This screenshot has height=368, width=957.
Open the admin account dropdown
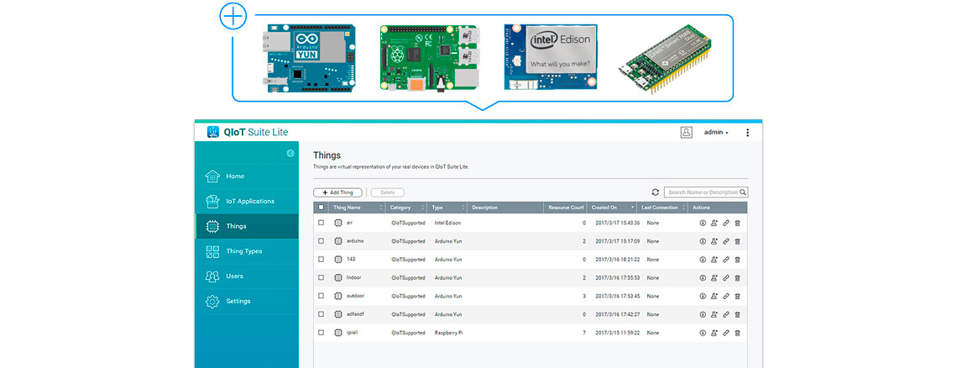[x=716, y=133]
